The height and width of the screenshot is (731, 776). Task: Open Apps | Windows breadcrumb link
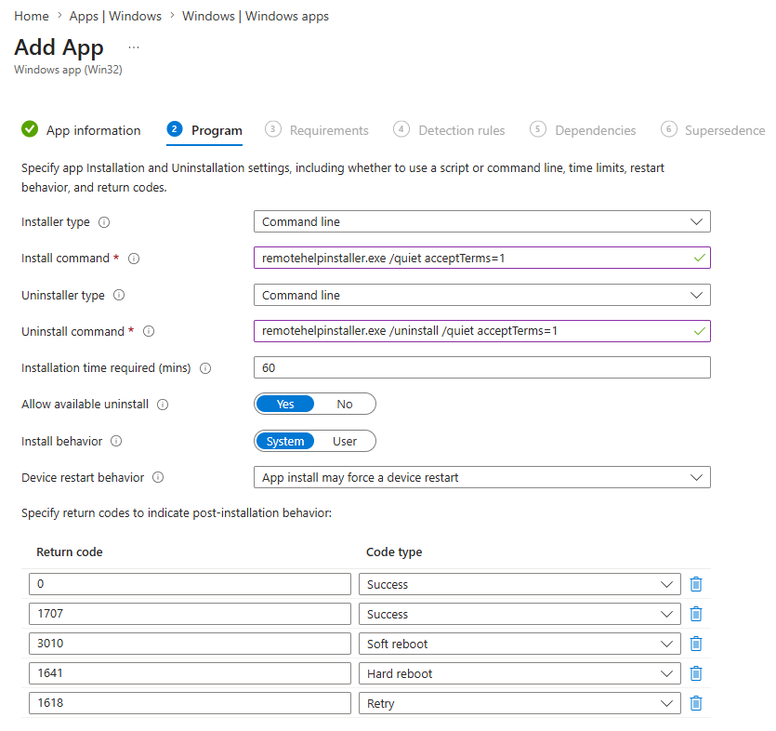point(115,17)
